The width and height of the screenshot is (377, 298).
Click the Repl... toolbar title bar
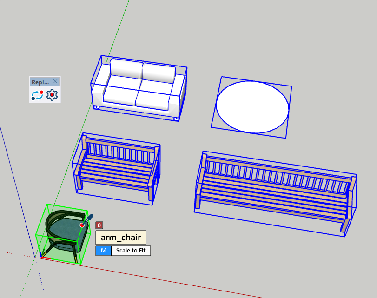(40, 82)
